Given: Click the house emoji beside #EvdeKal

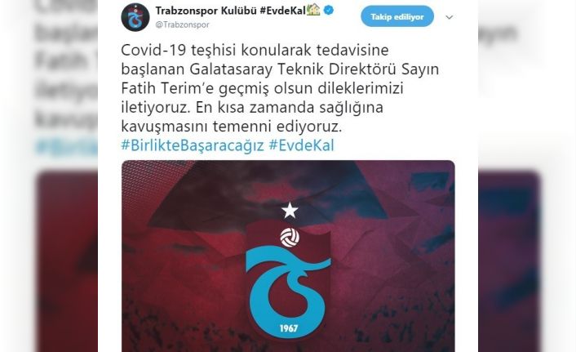Looking at the screenshot, I should (x=313, y=10).
